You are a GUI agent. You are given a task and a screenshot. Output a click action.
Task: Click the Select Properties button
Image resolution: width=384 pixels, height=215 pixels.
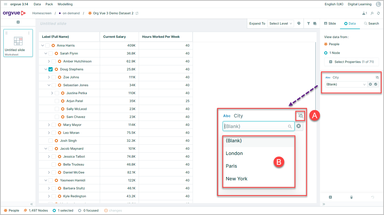[x=351, y=62]
